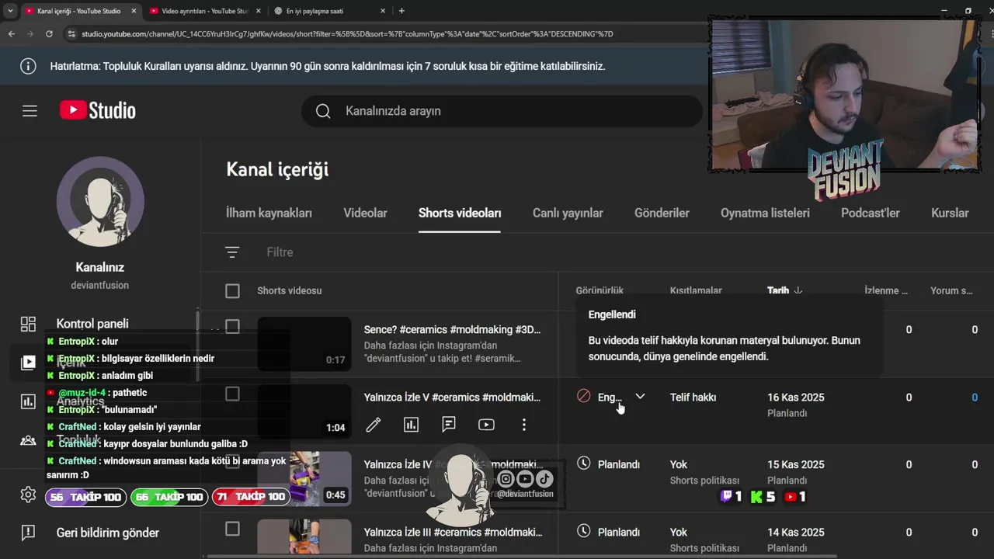This screenshot has height=559, width=994.
Task: Expand visibility dropdown for Yalnızca İzle V
Action: coord(640,397)
